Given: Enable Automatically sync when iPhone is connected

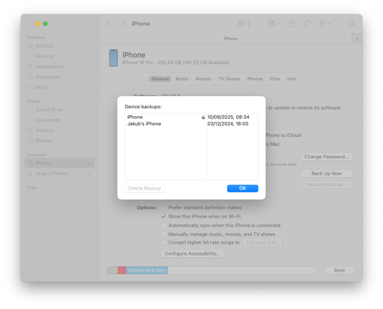Looking at the screenshot, I should 164,225.
